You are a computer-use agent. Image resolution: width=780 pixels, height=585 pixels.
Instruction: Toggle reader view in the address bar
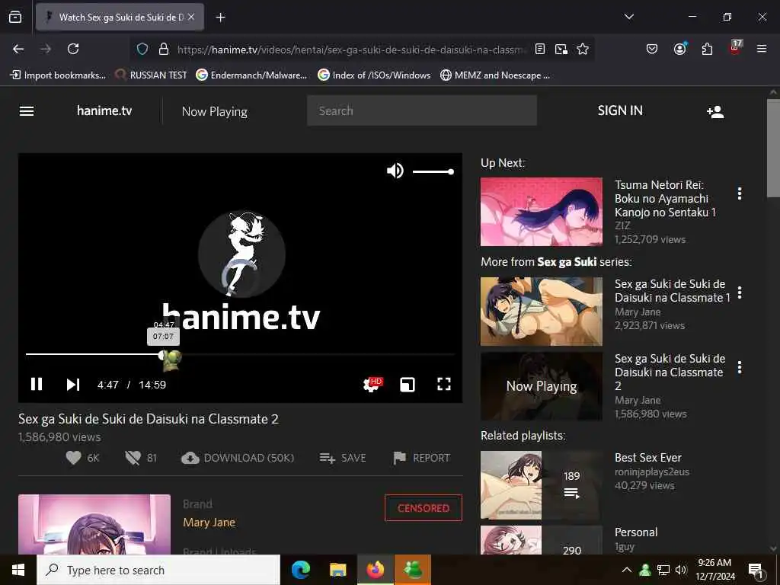tap(540, 49)
